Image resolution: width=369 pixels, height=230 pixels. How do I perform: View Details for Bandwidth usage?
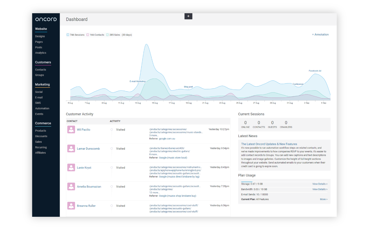(x=320, y=189)
